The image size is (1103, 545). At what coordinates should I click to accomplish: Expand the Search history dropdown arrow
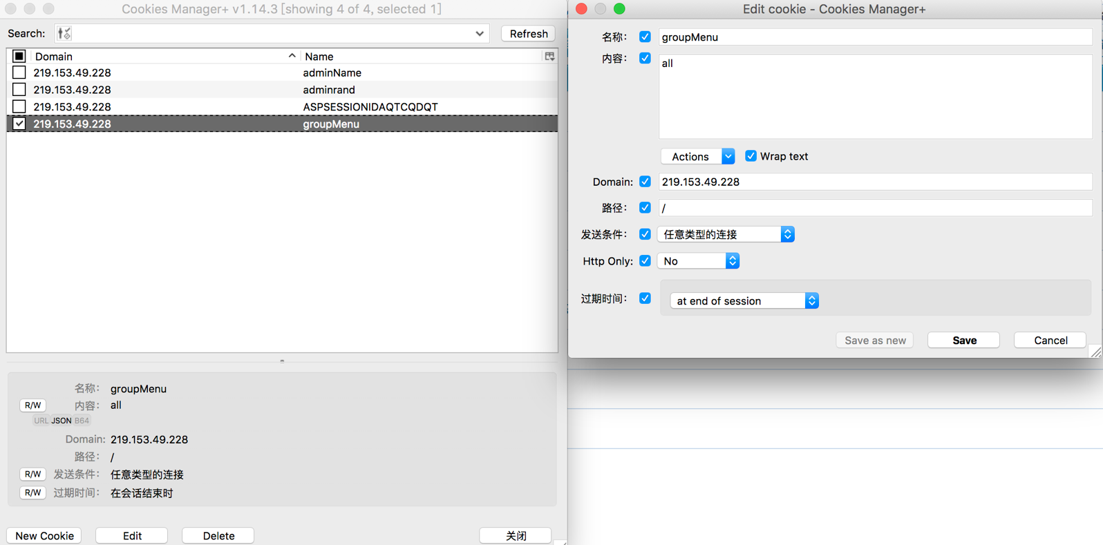click(x=480, y=33)
